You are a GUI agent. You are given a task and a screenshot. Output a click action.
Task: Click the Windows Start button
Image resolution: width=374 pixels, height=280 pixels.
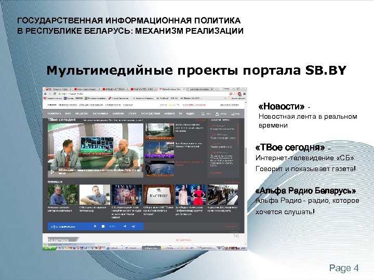pos(49,248)
